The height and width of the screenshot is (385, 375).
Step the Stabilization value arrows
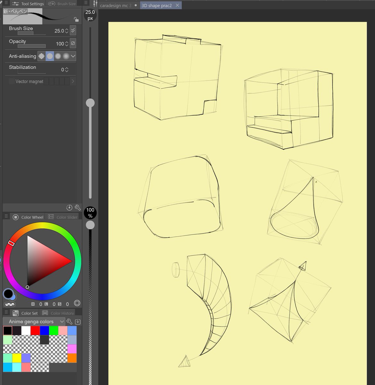[67, 70]
